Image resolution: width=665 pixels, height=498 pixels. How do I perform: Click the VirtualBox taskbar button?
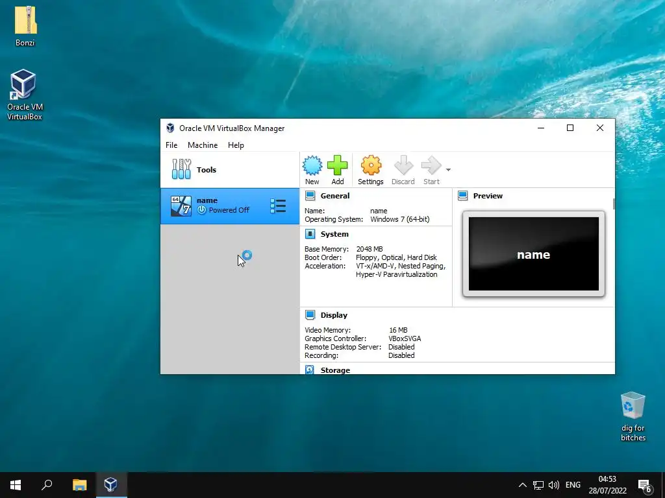pyautogui.click(x=111, y=485)
